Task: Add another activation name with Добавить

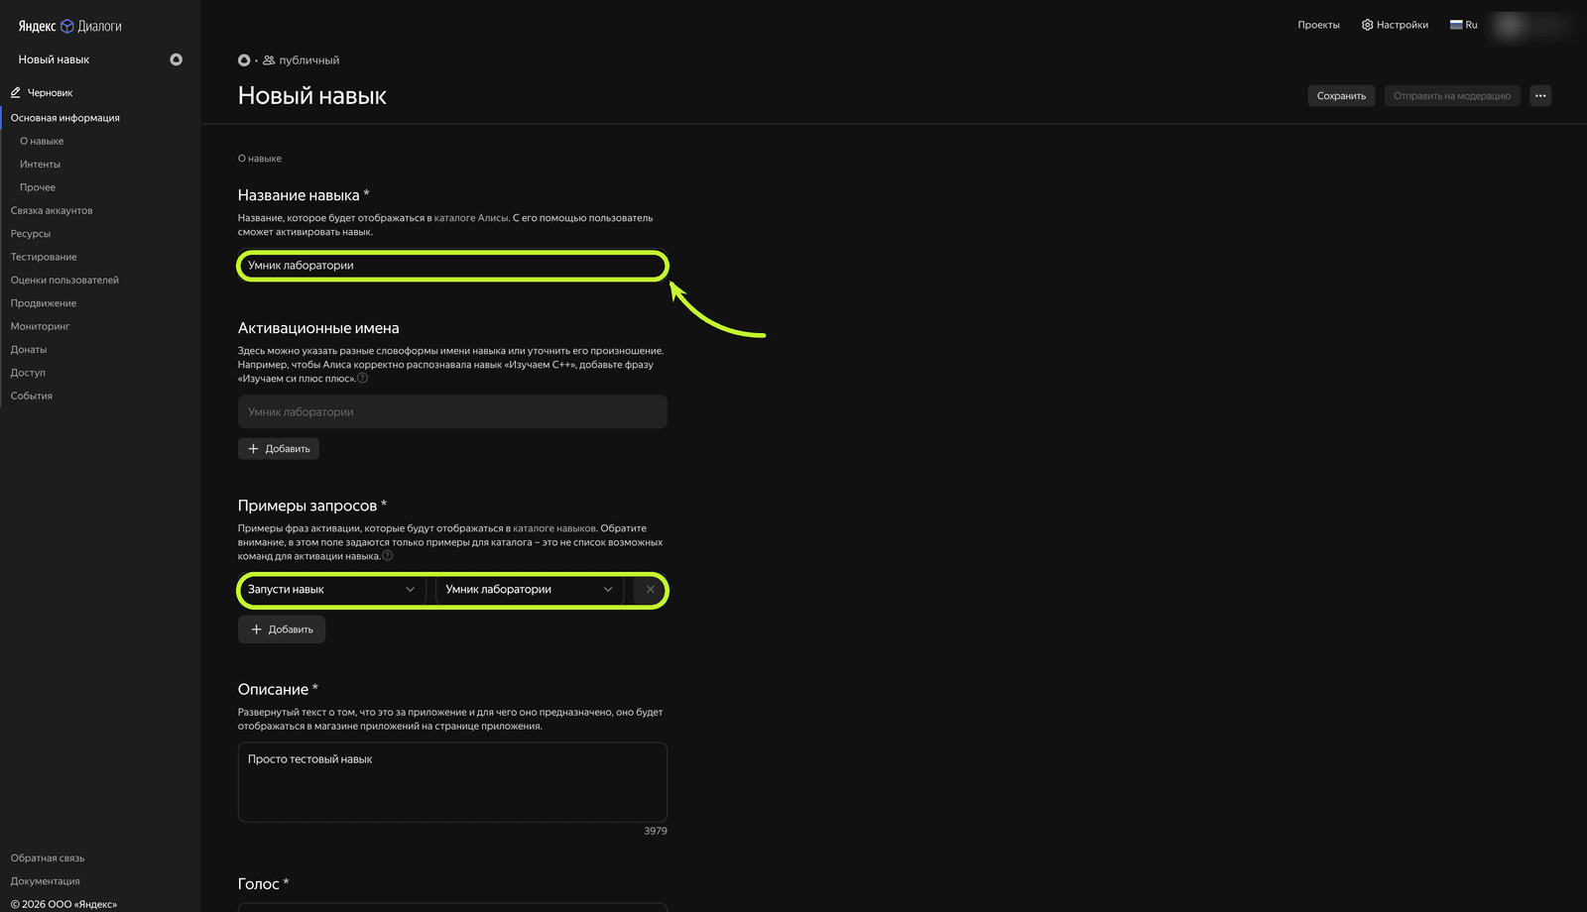Action: tap(279, 449)
